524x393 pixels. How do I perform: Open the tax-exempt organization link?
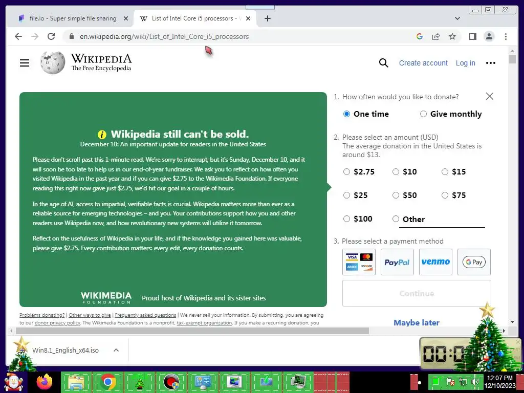point(204,322)
